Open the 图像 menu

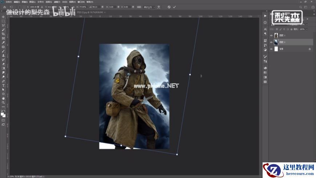[25, 2]
